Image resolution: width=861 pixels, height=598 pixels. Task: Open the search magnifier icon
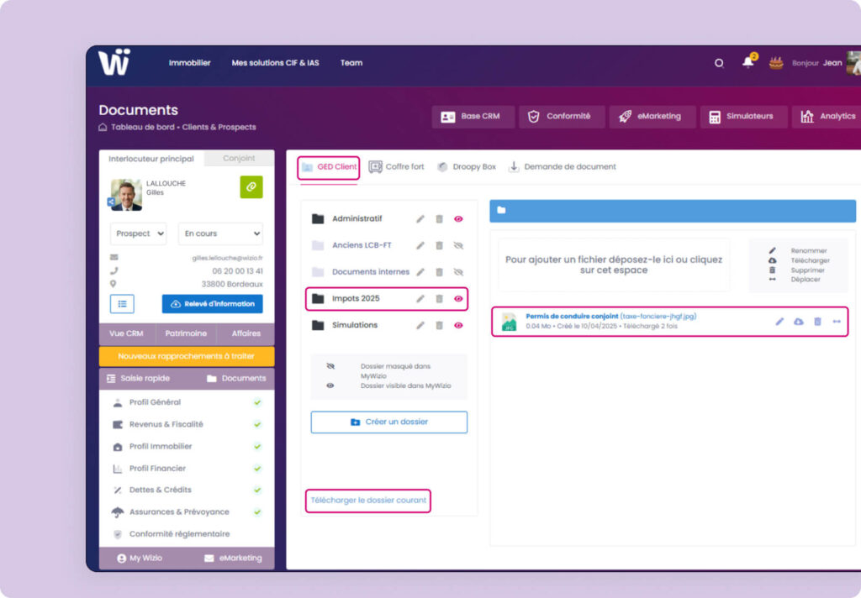point(719,63)
